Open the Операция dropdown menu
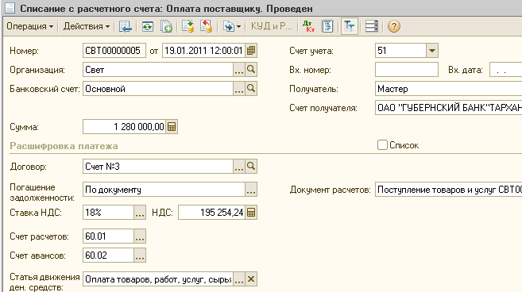 tap(29, 26)
